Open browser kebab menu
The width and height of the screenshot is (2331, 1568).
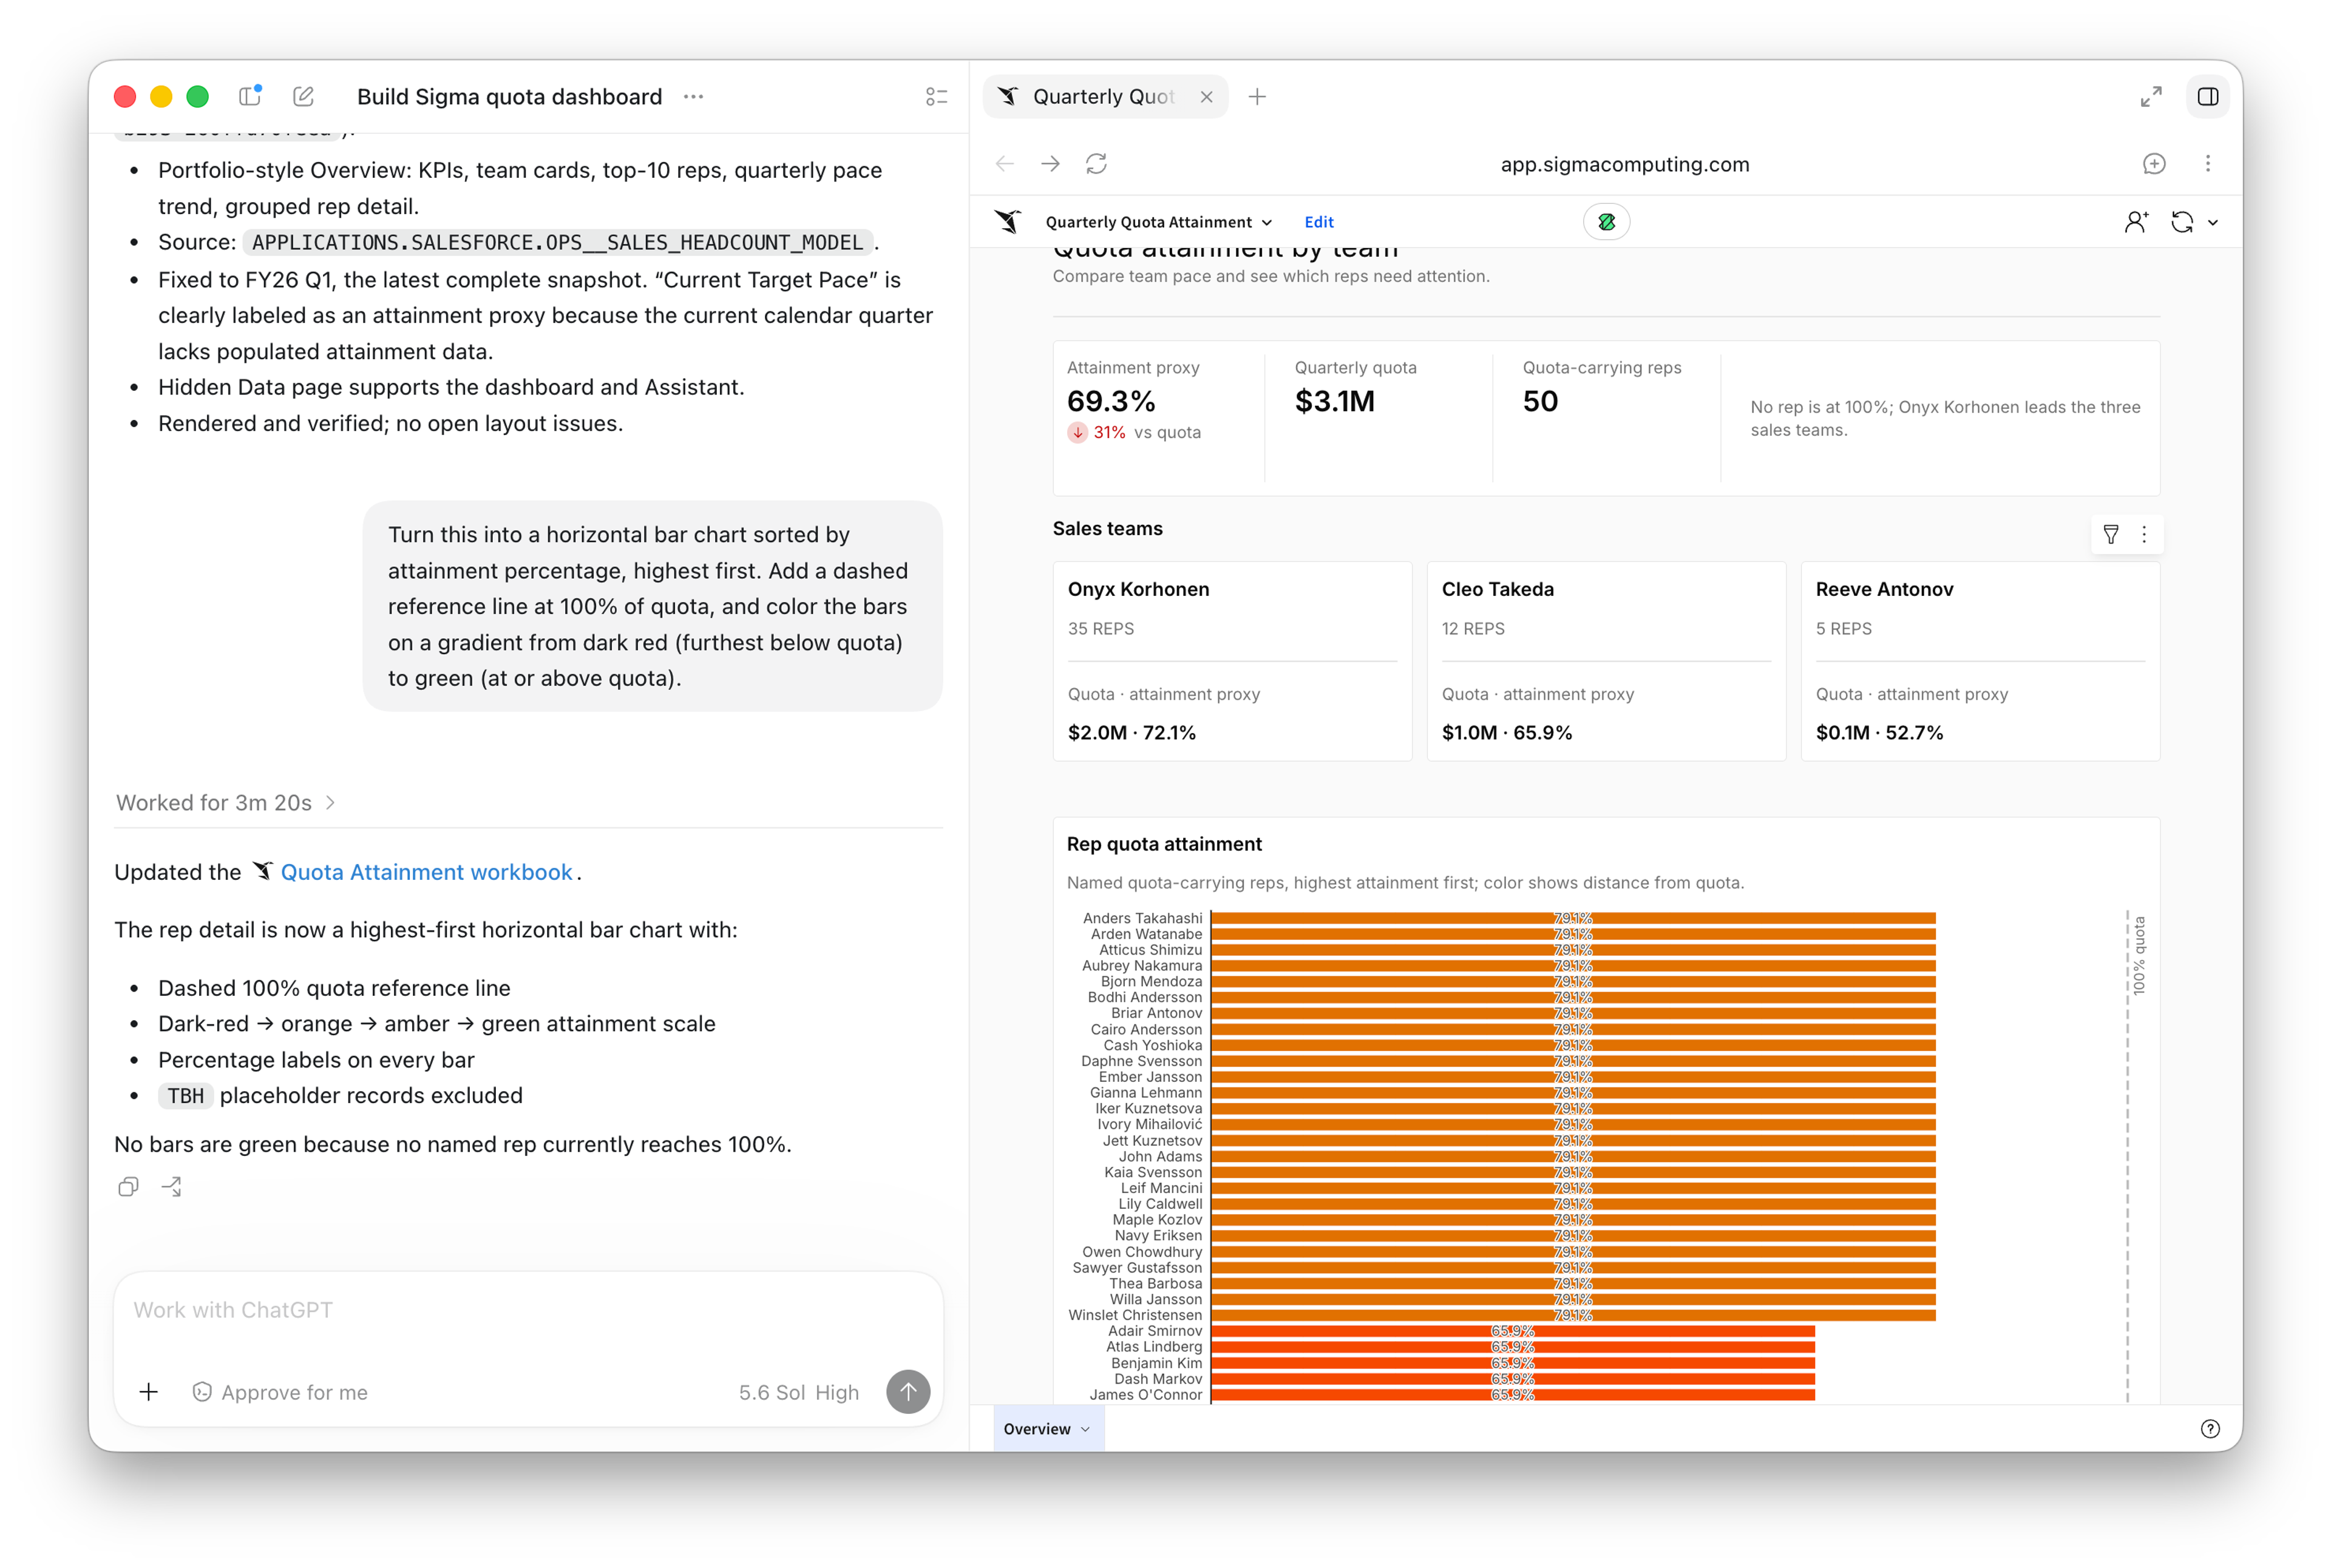point(2207,163)
